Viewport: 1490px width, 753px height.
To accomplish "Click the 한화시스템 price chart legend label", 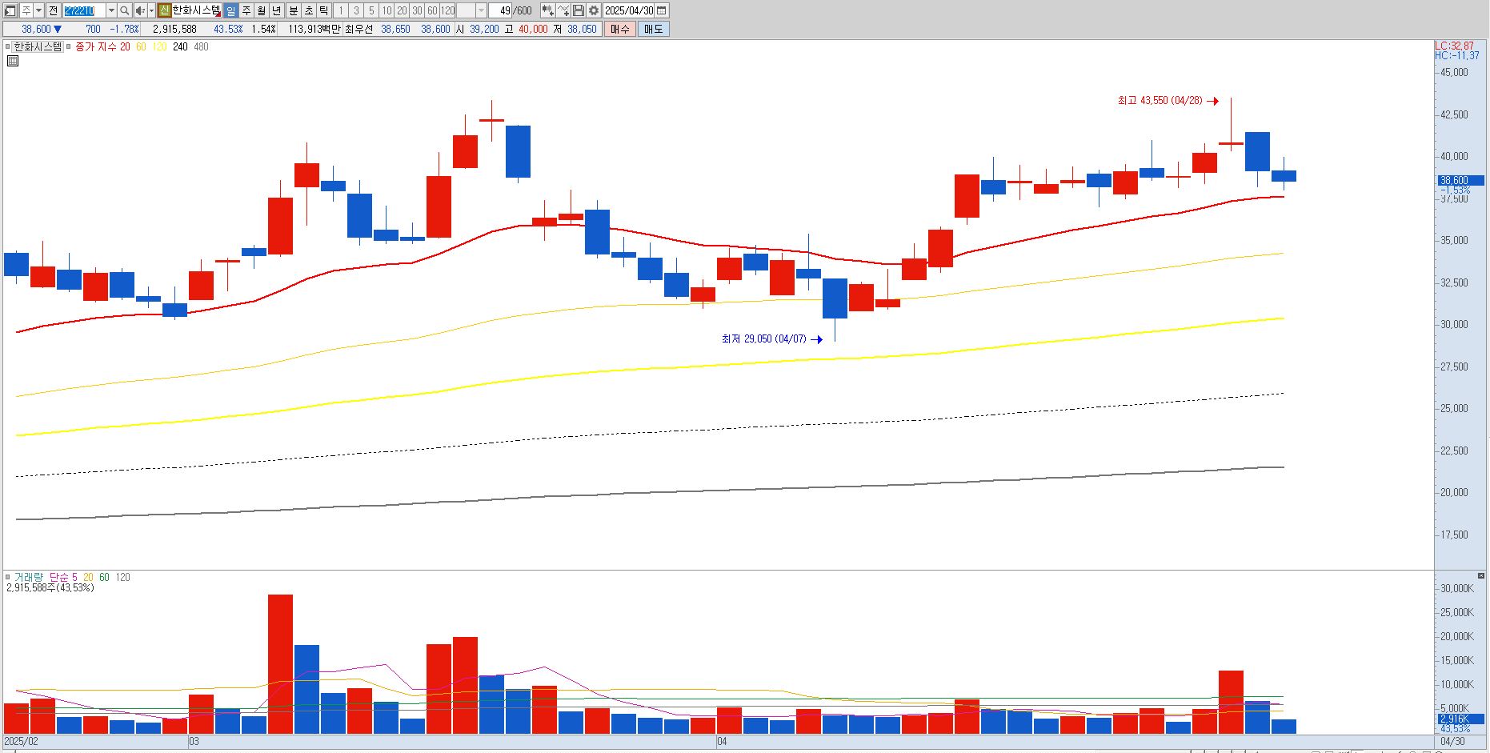I will [38, 46].
